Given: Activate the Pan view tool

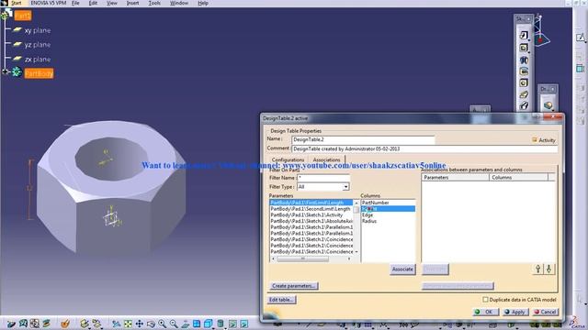Looking at the screenshot, I should pyautogui.click(x=139, y=324).
